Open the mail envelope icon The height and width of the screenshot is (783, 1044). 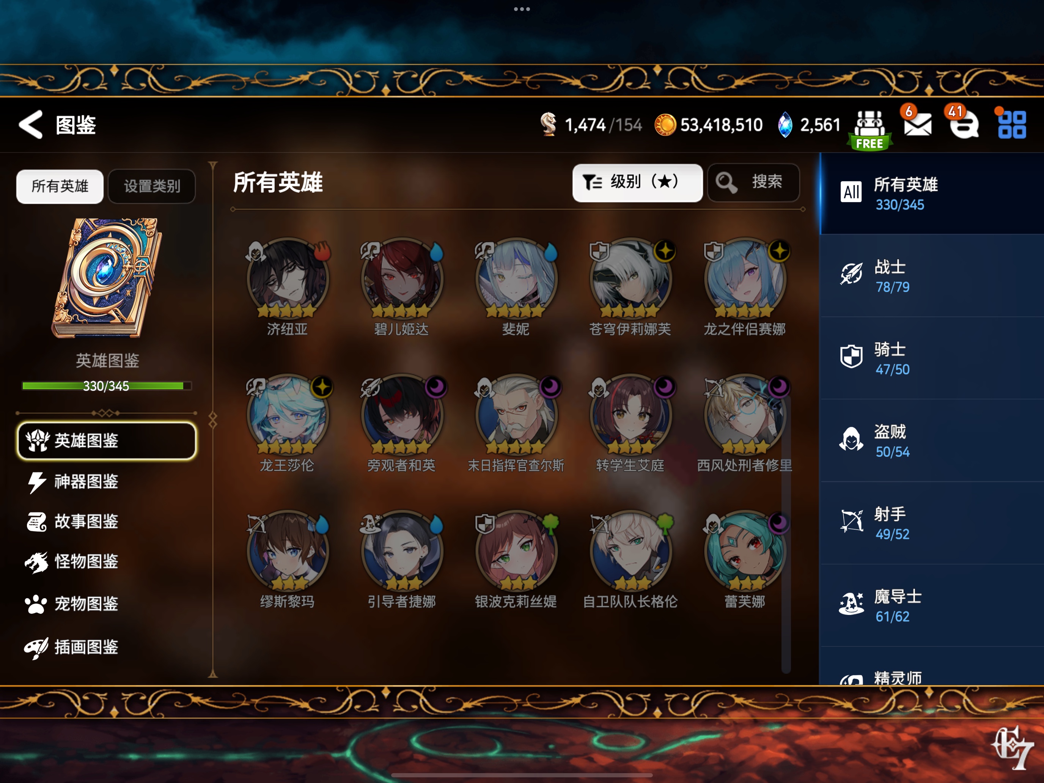coord(917,124)
